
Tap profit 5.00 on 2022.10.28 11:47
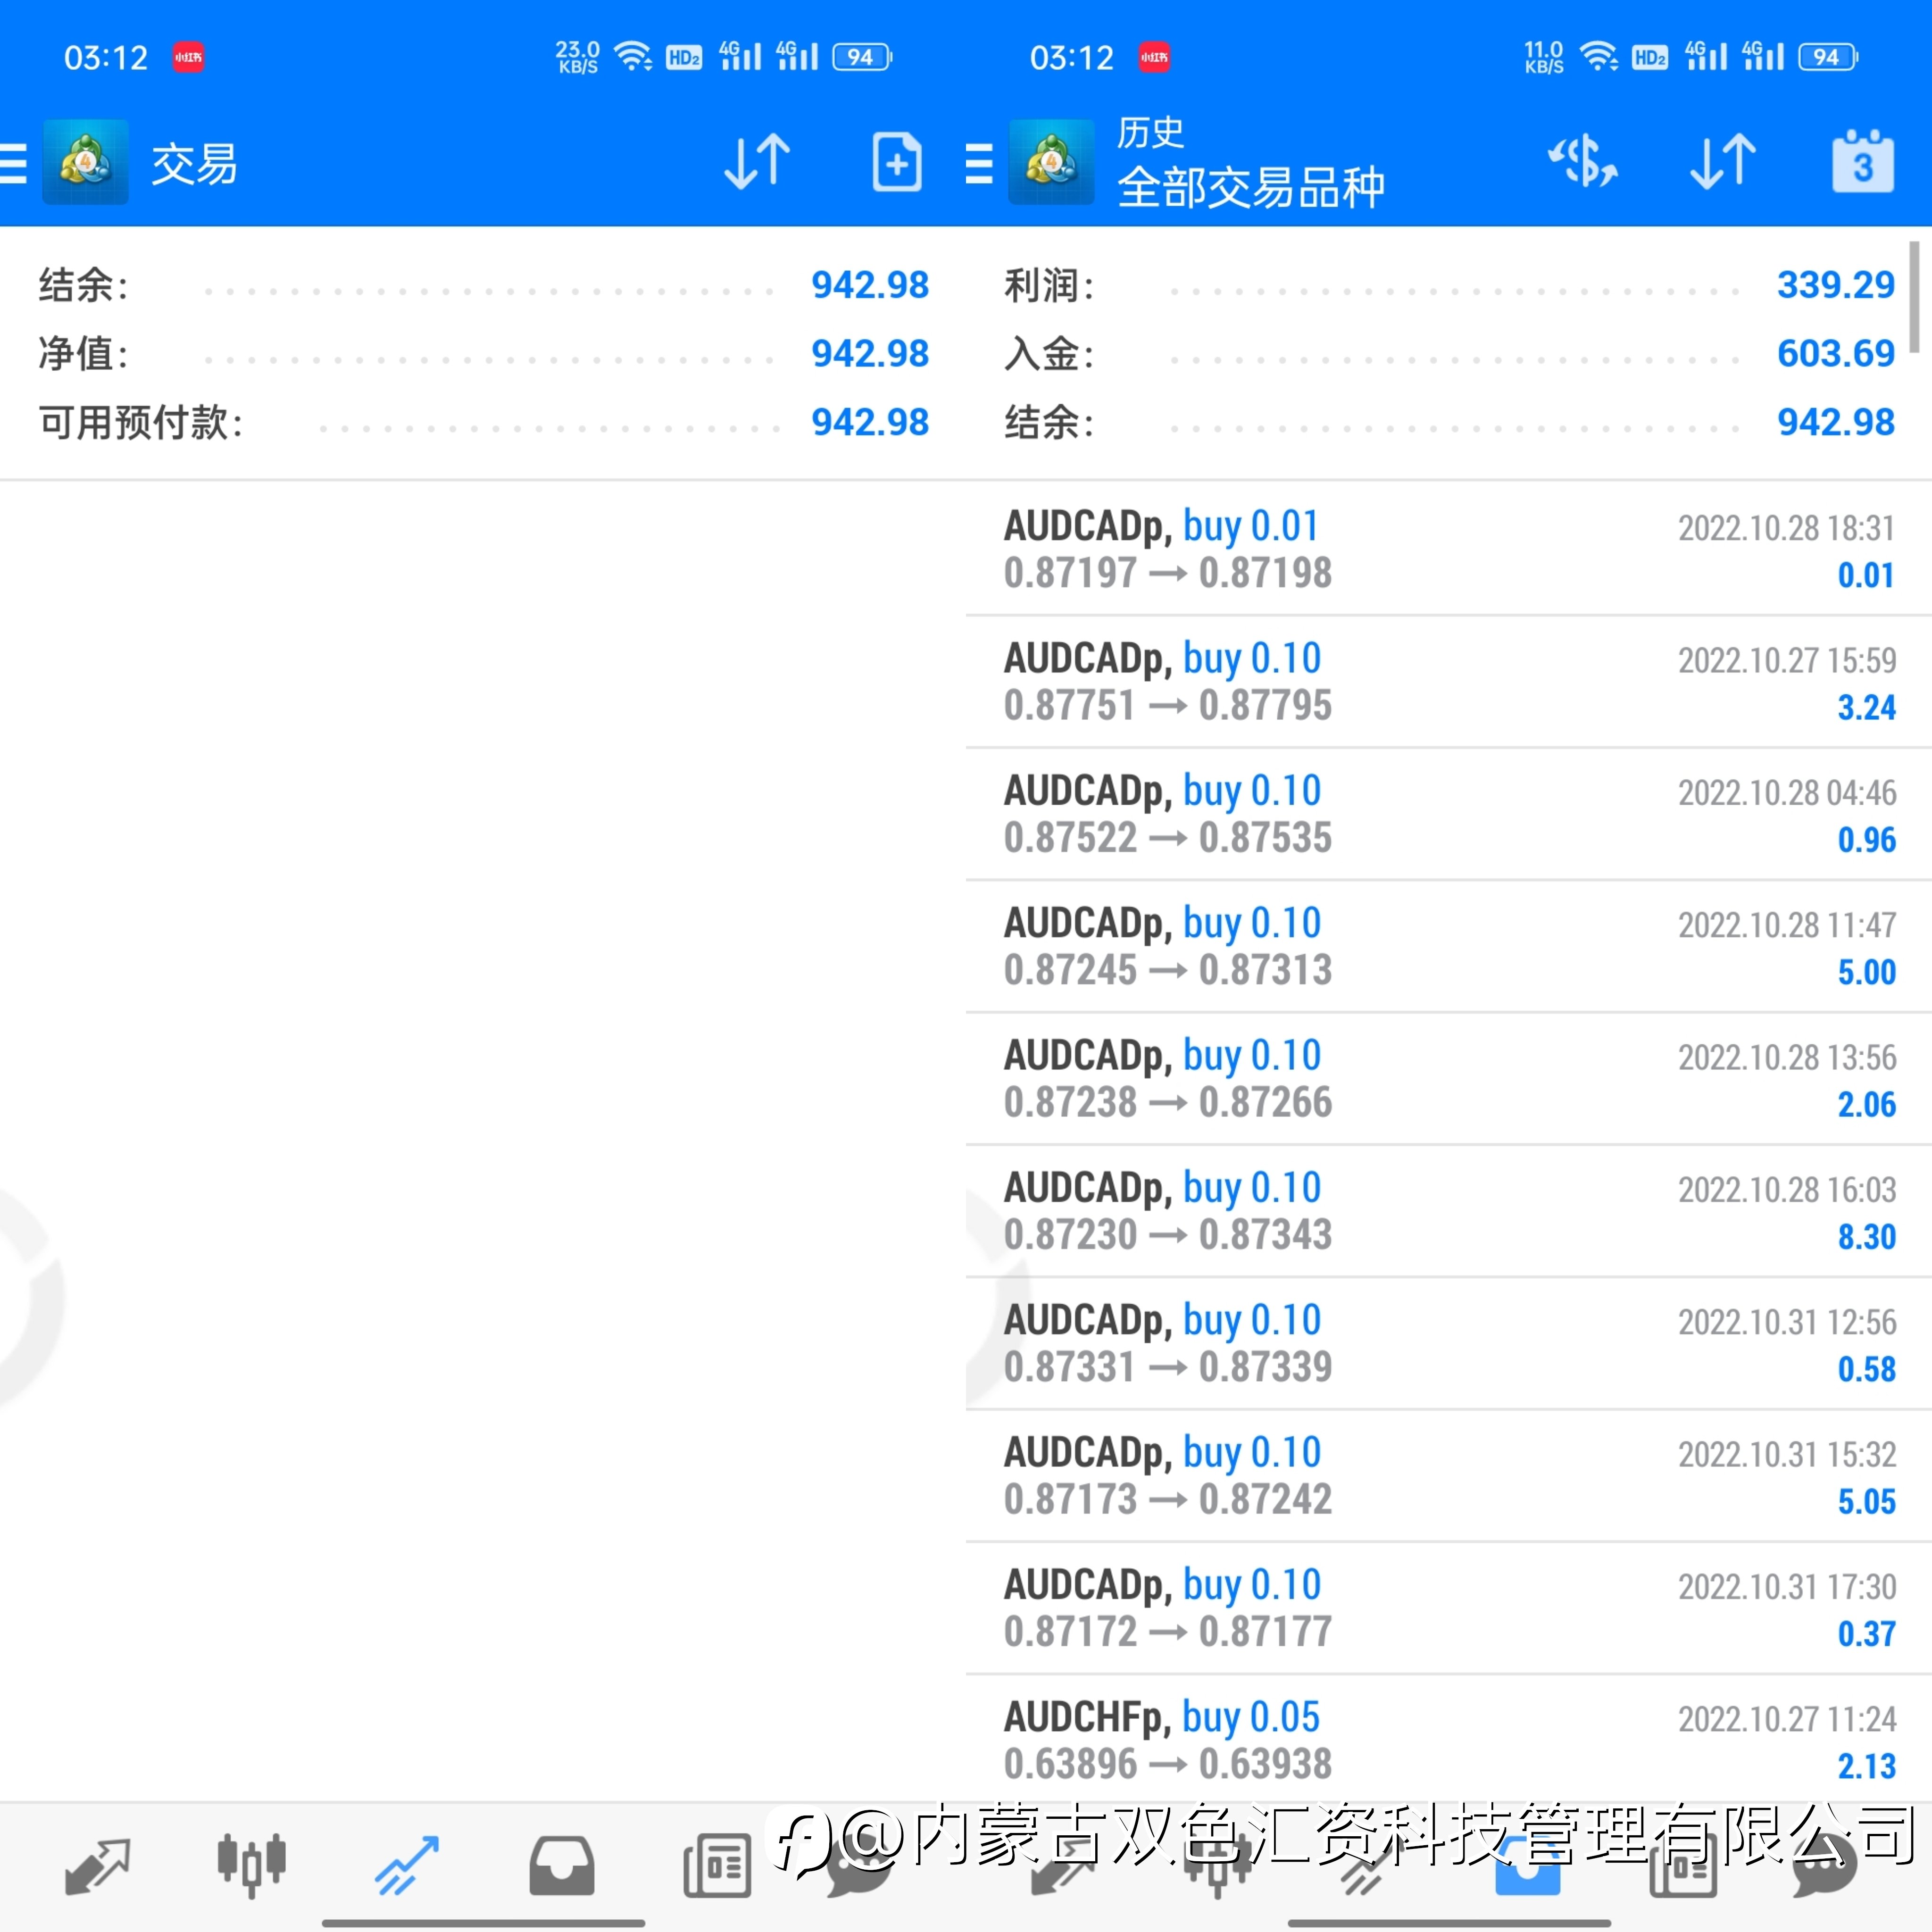pyautogui.click(x=1866, y=972)
